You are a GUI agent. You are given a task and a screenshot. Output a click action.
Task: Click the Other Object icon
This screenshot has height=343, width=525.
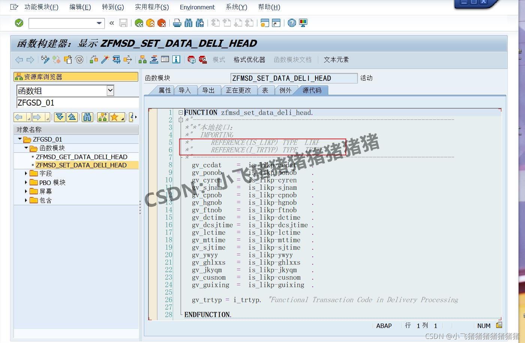[x=68, y=60]
